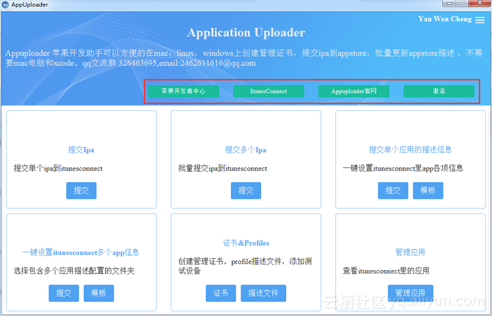
Task: Maximize the AppUploader window
Action: pos(462,3)
